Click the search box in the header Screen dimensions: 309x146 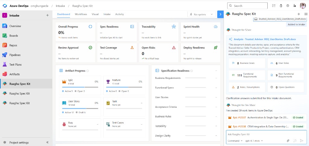click(x=247, y=6)
